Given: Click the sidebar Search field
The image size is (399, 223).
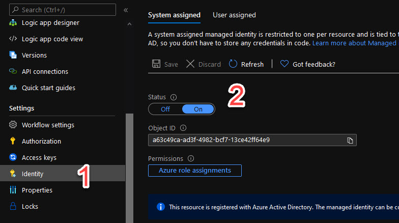Looking at the screenshot, I should point(62,10).
